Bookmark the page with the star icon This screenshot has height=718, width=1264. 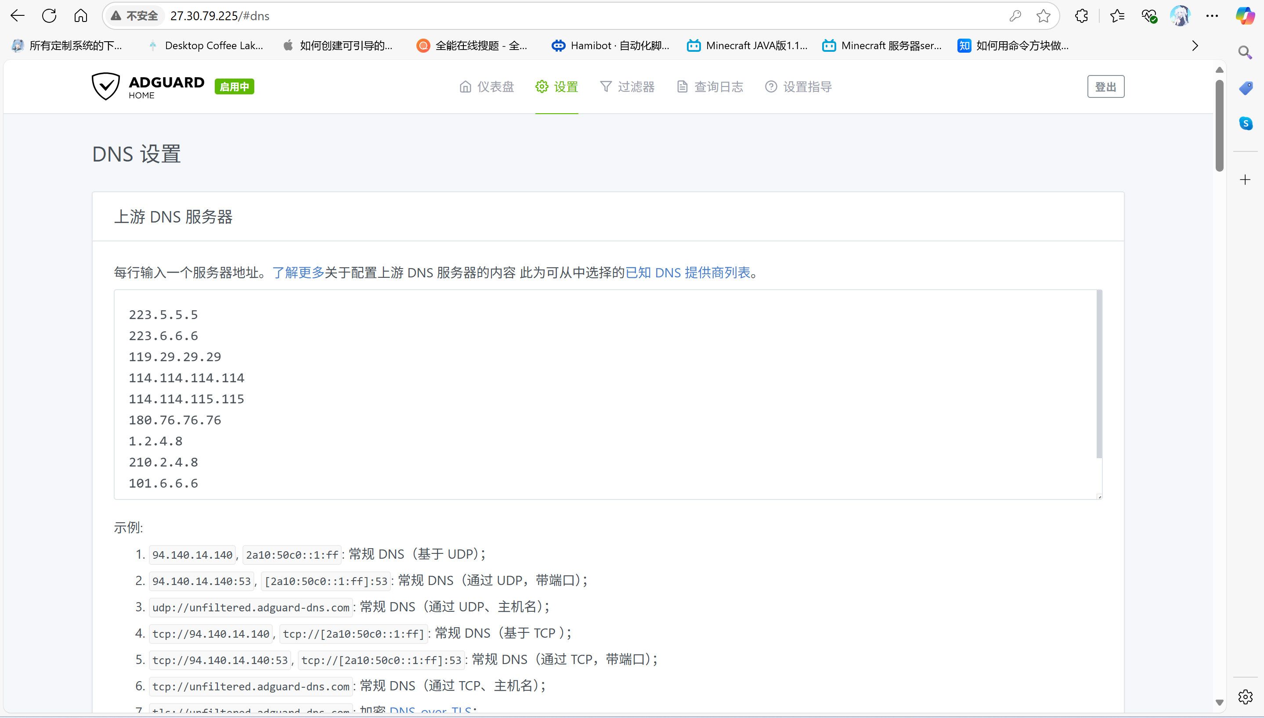click(1043, 16)
